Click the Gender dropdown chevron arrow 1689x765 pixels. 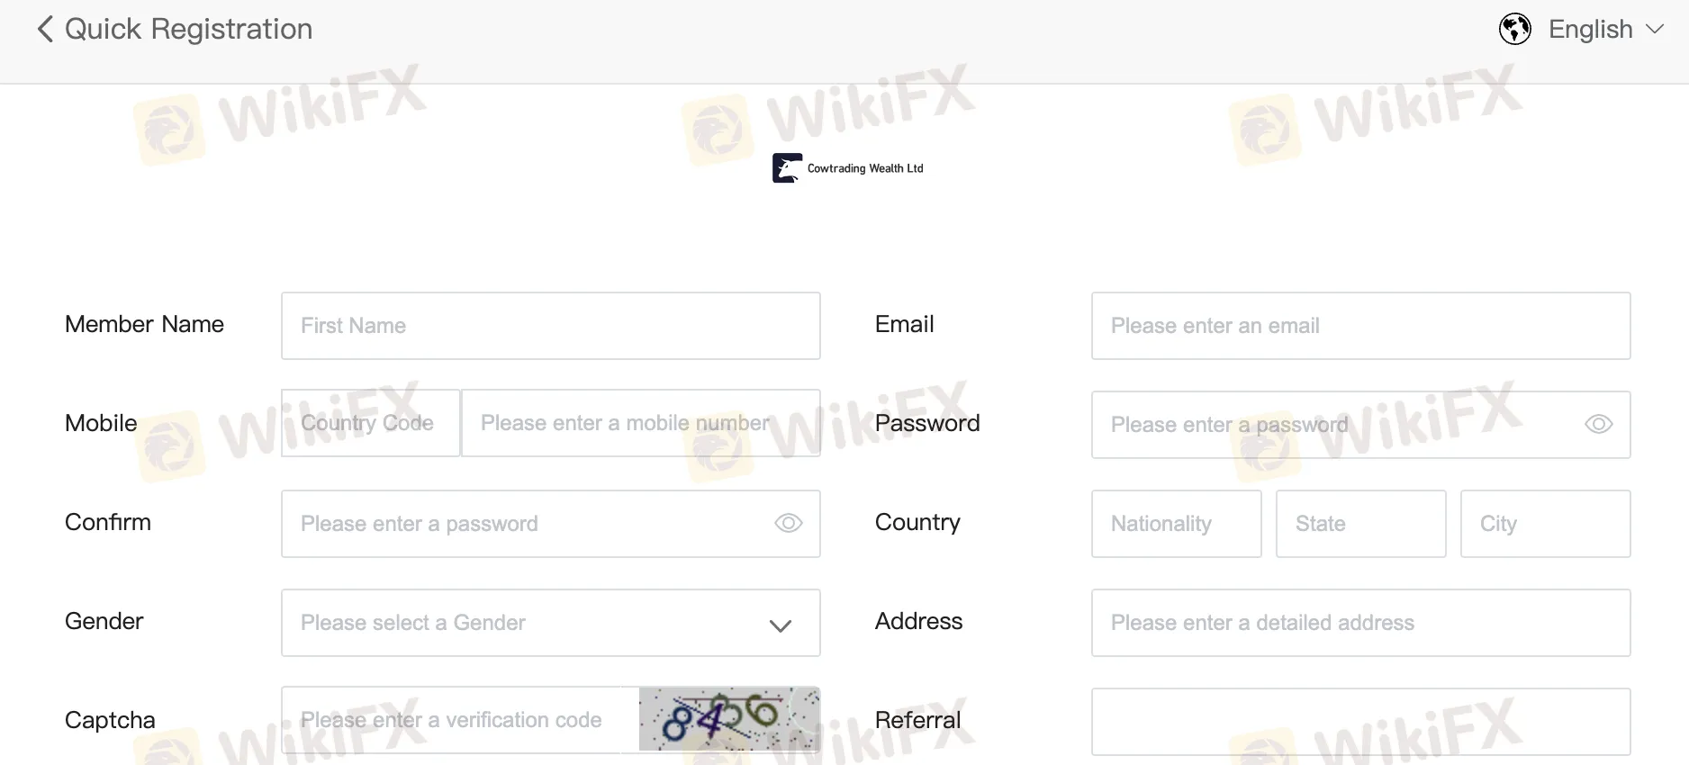(x=781, y=625)
